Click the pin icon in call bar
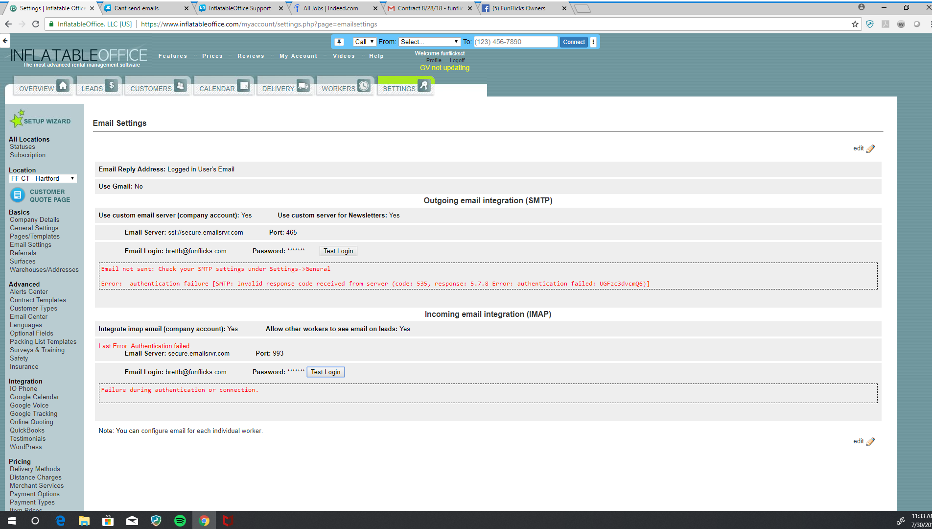 339,42
